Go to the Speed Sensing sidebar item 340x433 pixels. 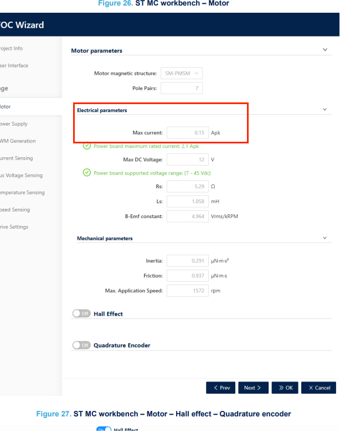[x=15, y=210]
